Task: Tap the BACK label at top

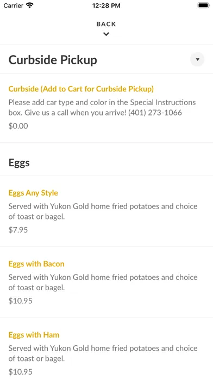Action: [x=106, y=24]
